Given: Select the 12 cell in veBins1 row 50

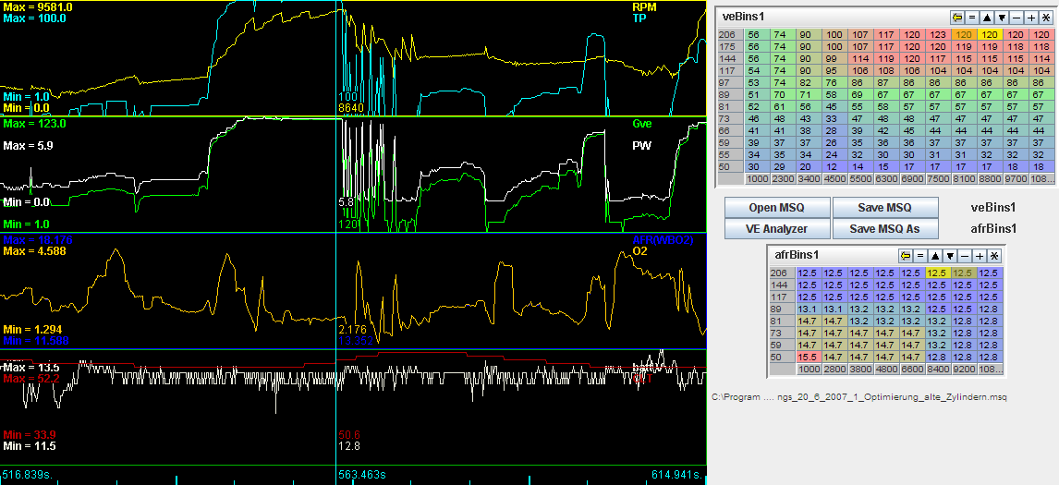Looking at the screenshot, I should (x=834, y=166).
